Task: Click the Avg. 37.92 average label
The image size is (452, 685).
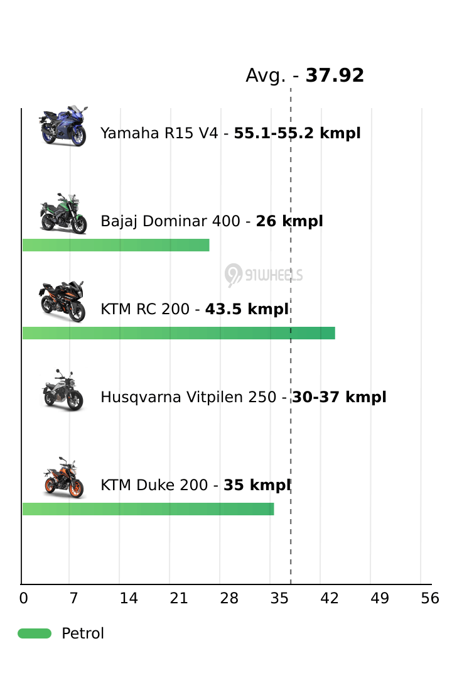Action: [304, 75]
